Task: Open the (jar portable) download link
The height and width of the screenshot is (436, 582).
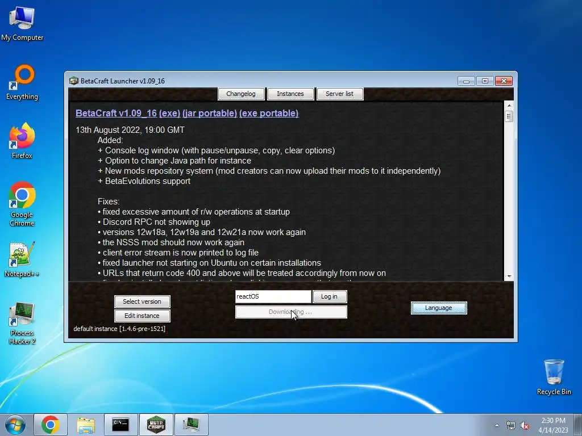Action: 210,114
